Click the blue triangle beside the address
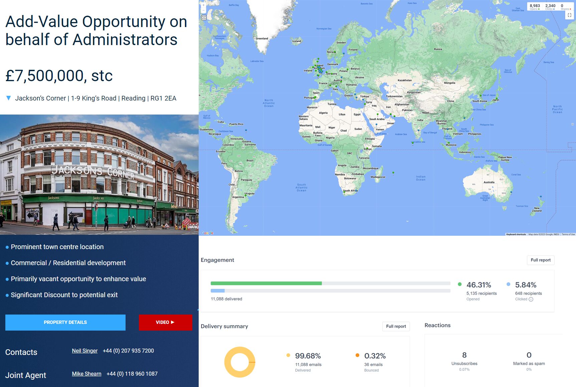The image size is (576, 387). (9, 98)
